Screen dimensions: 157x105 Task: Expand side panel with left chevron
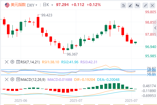[155, 28]
